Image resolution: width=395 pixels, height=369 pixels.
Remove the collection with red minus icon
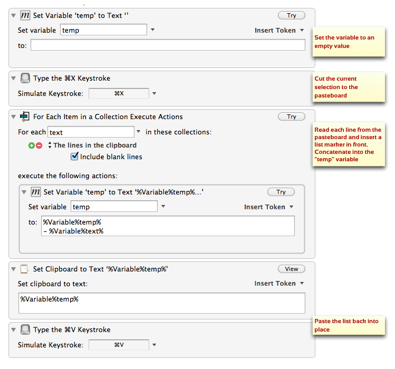click(39, 145)
